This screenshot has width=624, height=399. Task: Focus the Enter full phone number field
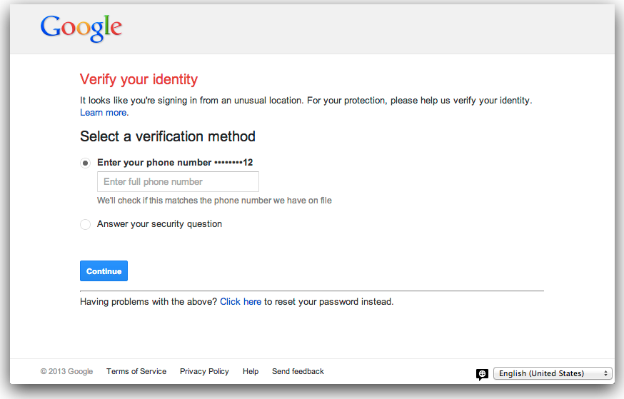point(178,182)
